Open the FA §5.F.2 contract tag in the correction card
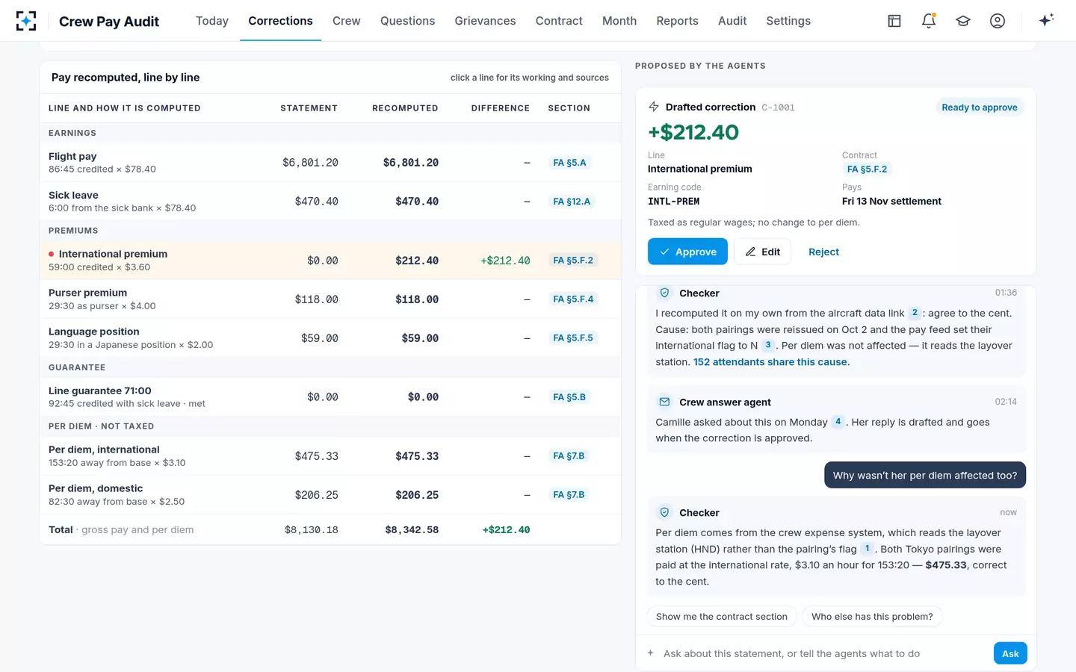1076x672 pixels. coord(867,169)
